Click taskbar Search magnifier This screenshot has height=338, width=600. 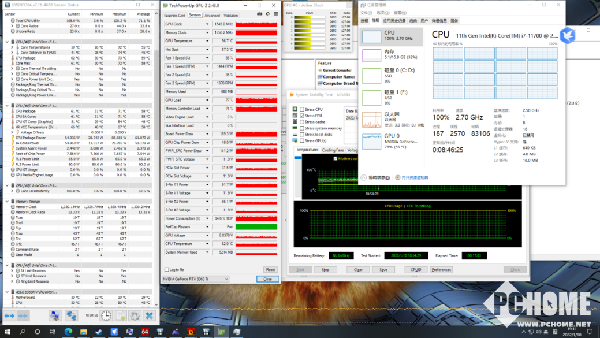click(23, 332)
